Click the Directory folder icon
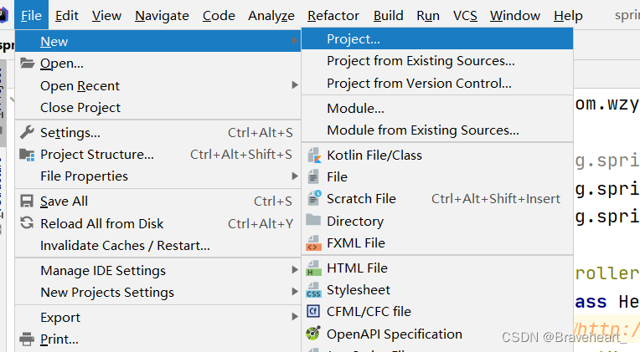 314,221
